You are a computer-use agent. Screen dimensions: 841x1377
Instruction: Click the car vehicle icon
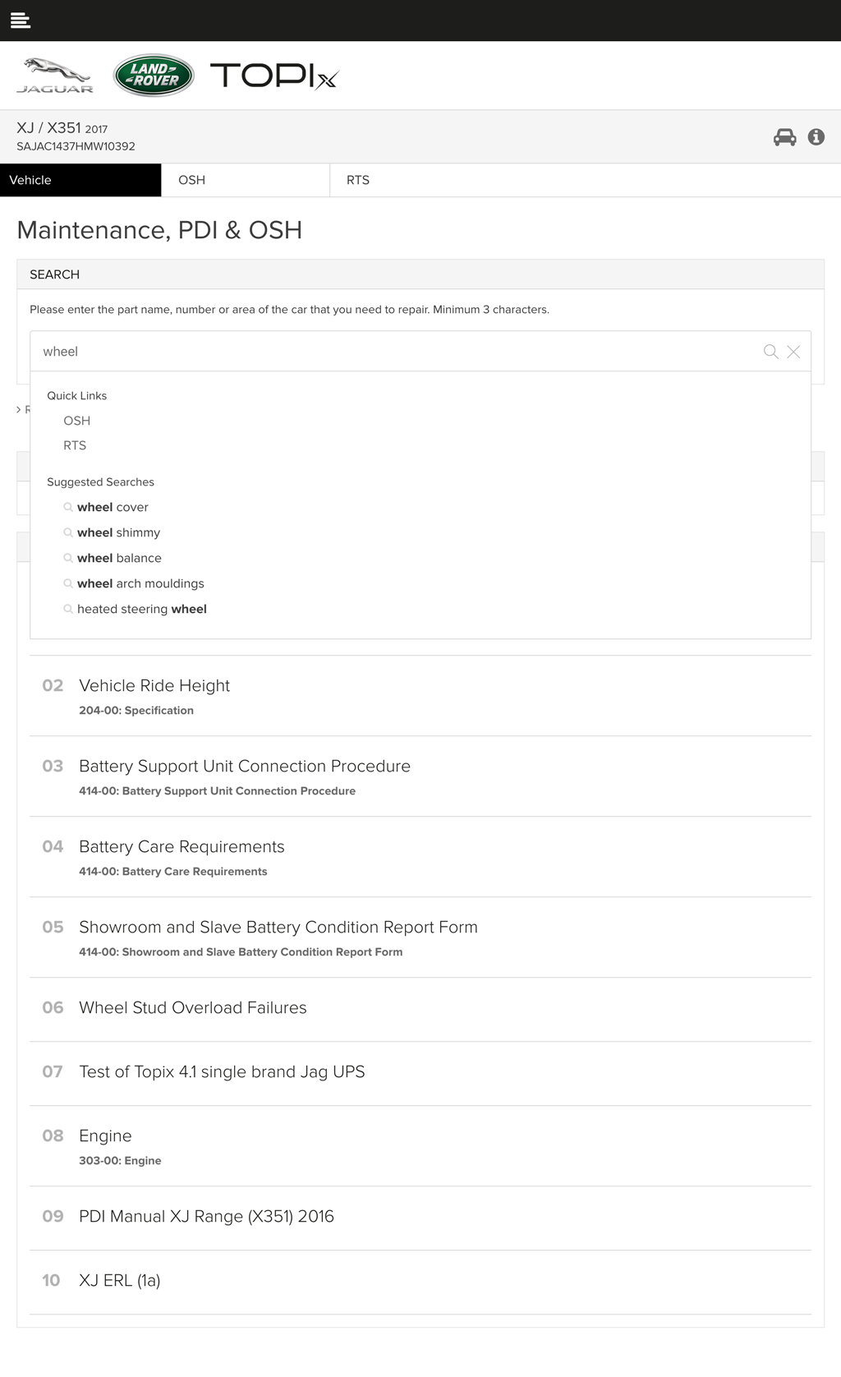click(x=784, y=137)
